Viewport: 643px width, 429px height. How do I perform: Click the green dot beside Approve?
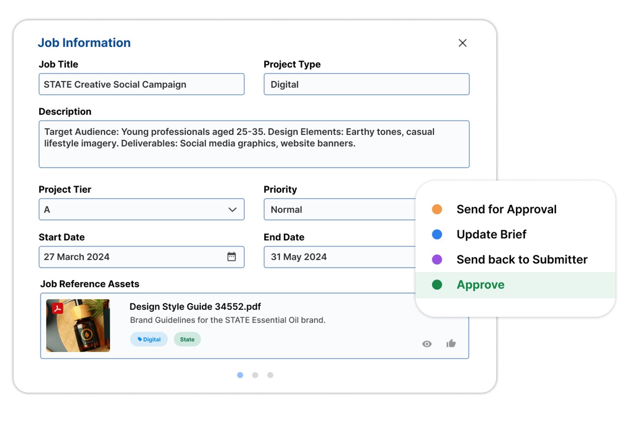click(437, 285)
